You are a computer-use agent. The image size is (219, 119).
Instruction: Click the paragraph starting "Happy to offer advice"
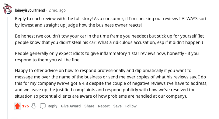[111, 83]
